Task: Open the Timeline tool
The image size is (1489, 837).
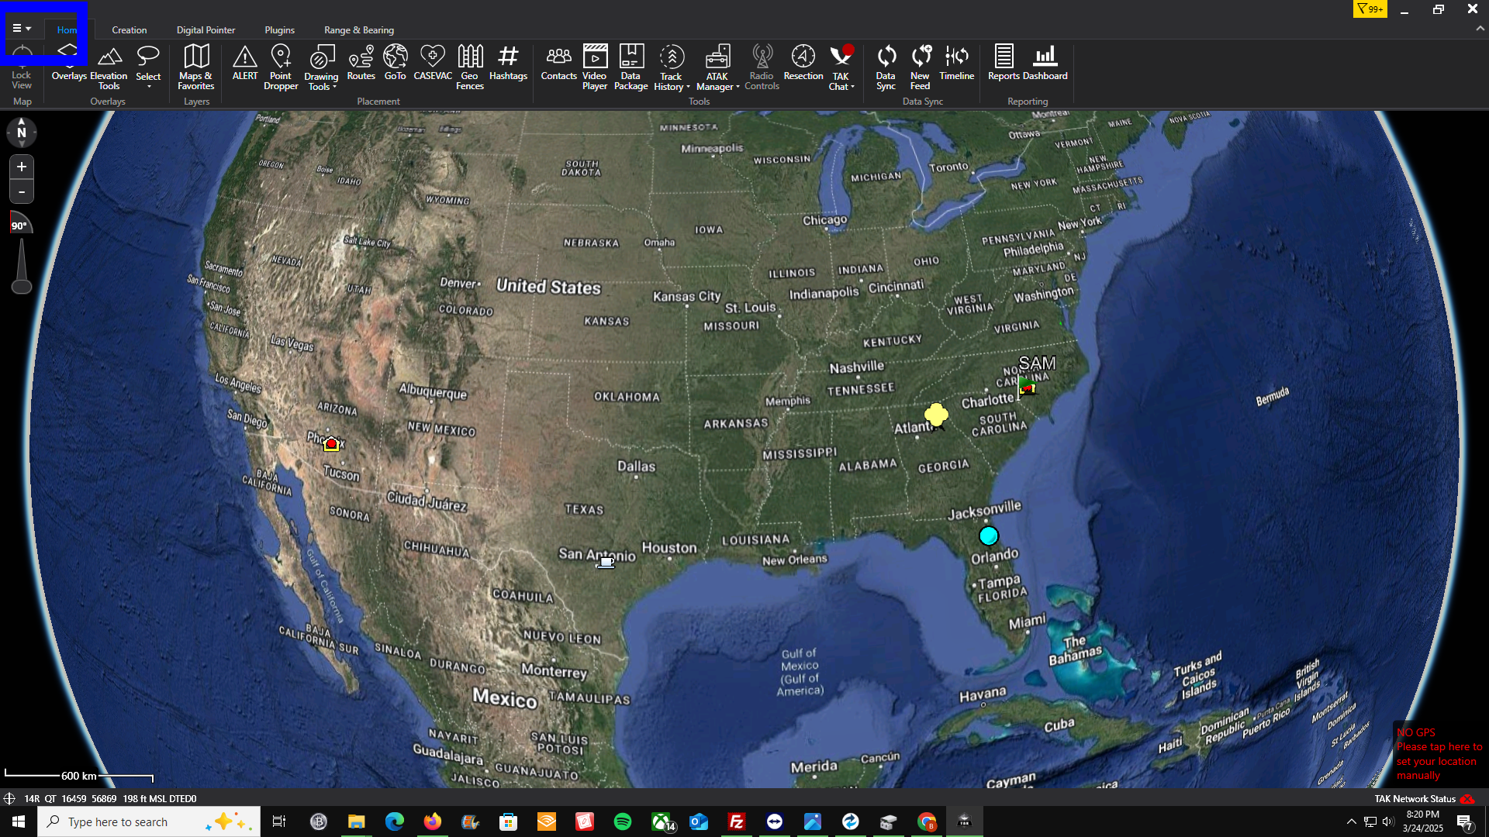Action: [x=957, y=64]
